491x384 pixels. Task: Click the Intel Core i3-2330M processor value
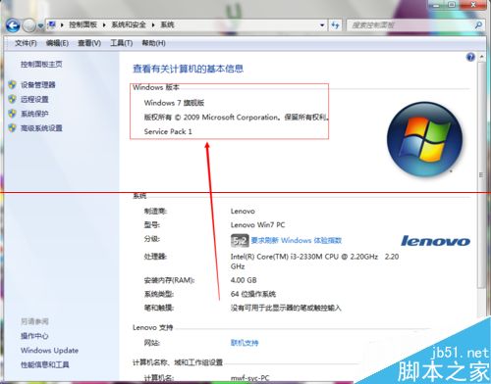(x=314, y=262)
